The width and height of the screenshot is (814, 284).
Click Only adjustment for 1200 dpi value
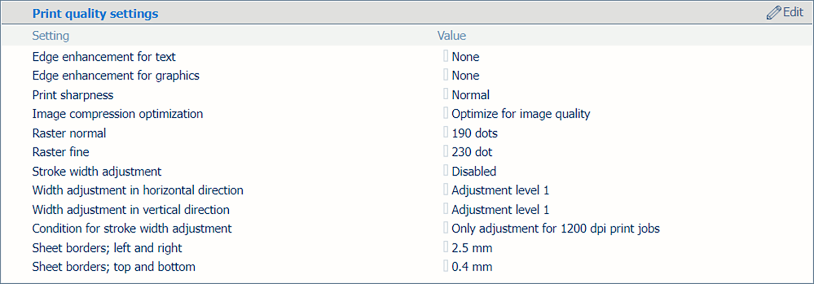click(555, 228)
